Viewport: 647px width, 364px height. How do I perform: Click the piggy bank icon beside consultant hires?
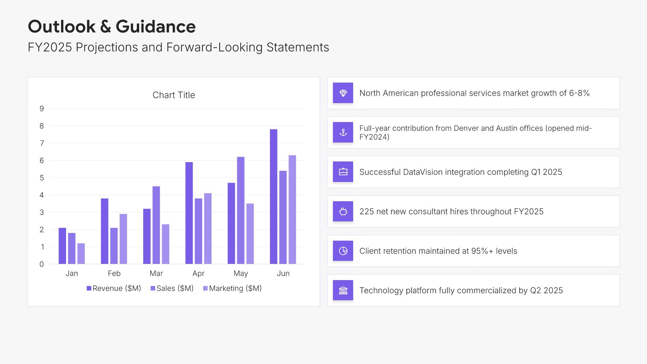(343, 211)
